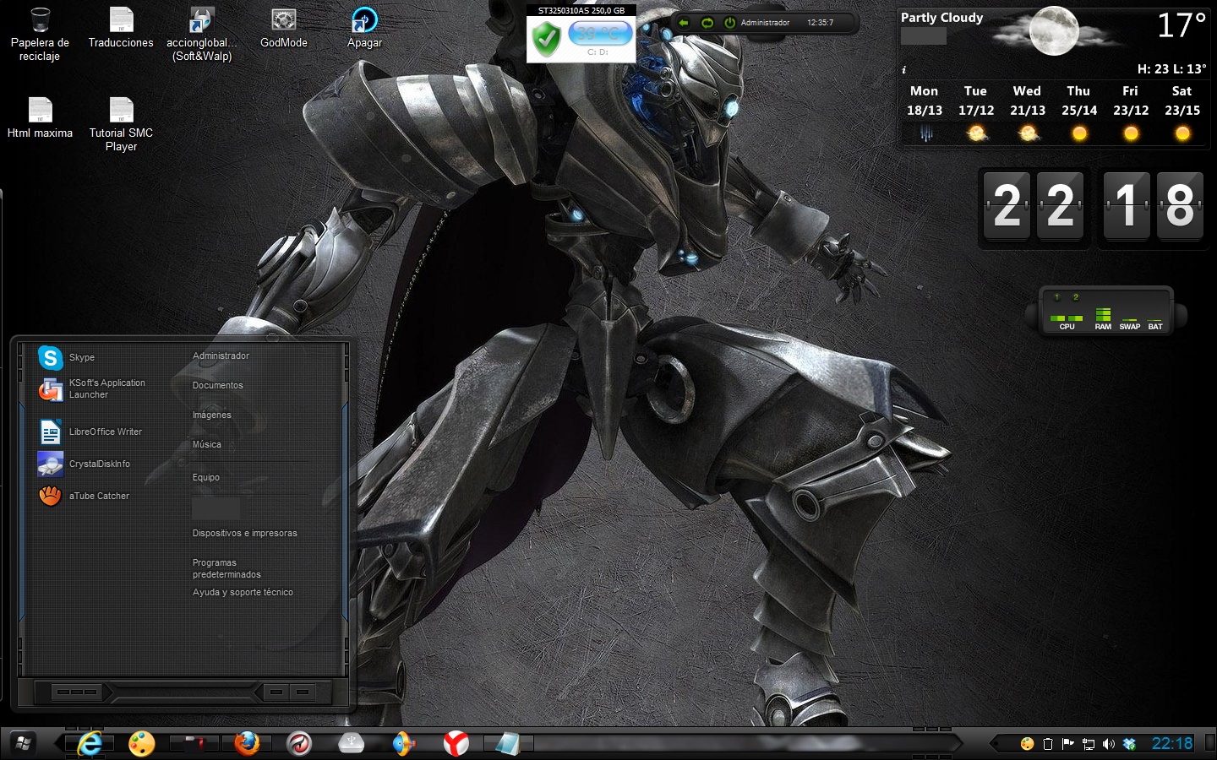Select Documentos in the start menu
This screenshot has width=1217, height=760.
pyautogui.click(x=218, y=385)
